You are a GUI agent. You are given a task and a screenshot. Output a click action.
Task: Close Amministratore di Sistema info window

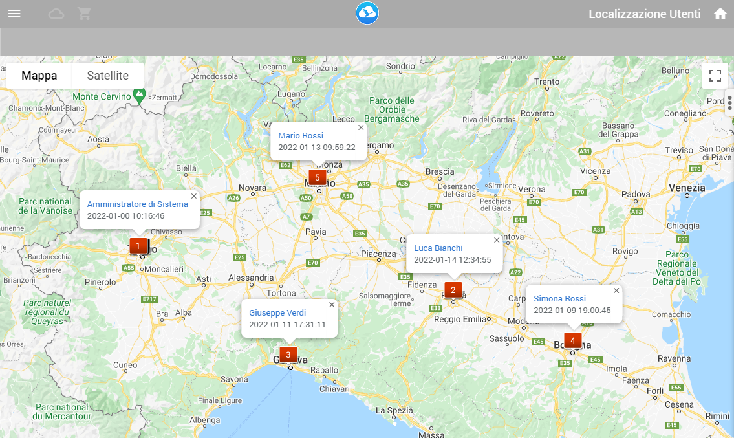[194, 196]
